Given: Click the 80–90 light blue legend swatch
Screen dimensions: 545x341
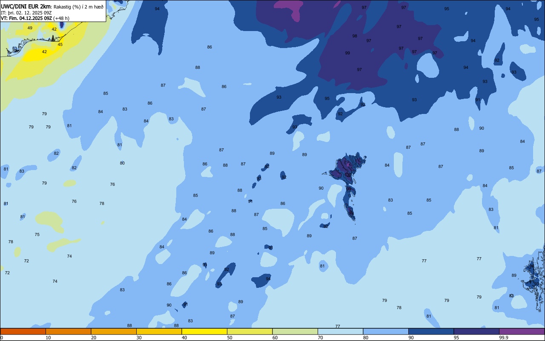Looking at the screenshot, I should [x=386, y=331].
